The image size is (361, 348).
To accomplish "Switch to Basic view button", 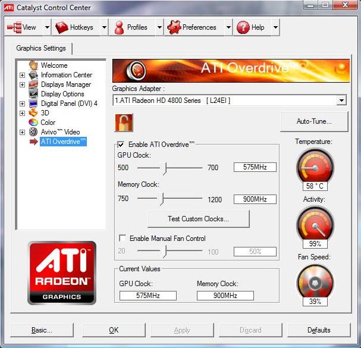I will (42, 330).
